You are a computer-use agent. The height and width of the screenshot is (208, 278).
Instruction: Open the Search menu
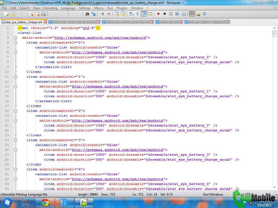pos(24,8)
